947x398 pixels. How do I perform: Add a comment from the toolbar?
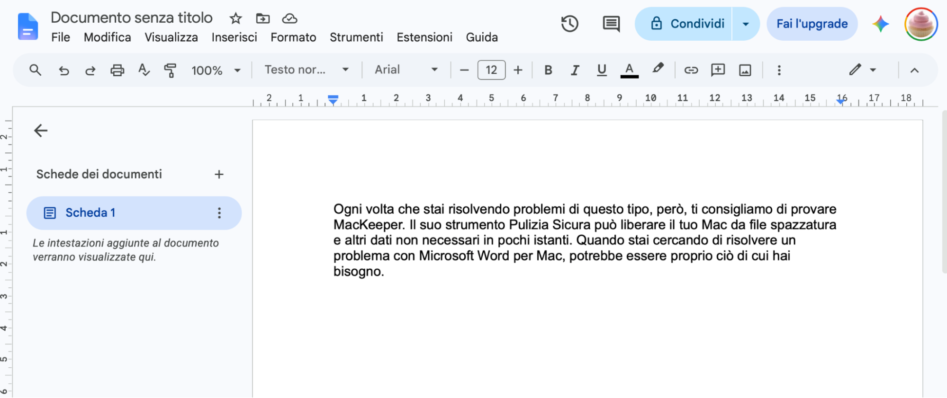[x=718, y=70]
